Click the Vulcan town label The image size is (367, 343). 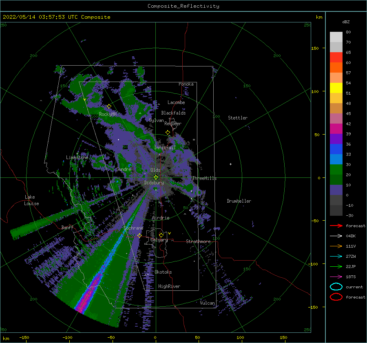tap(208, 303)
